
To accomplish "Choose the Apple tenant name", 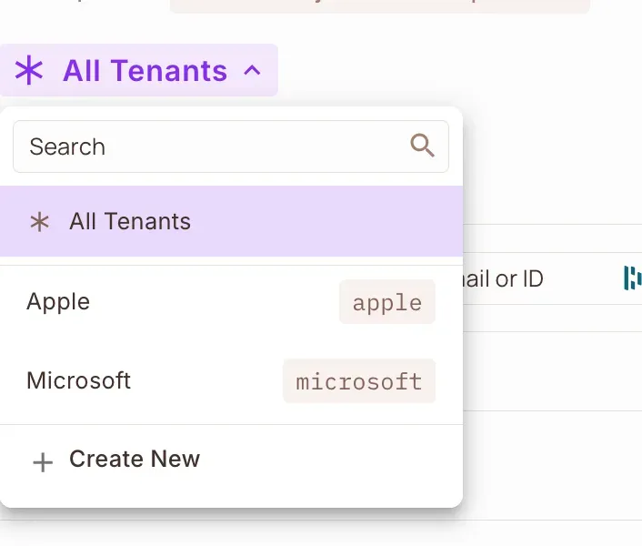I will [x=58, y=301].
